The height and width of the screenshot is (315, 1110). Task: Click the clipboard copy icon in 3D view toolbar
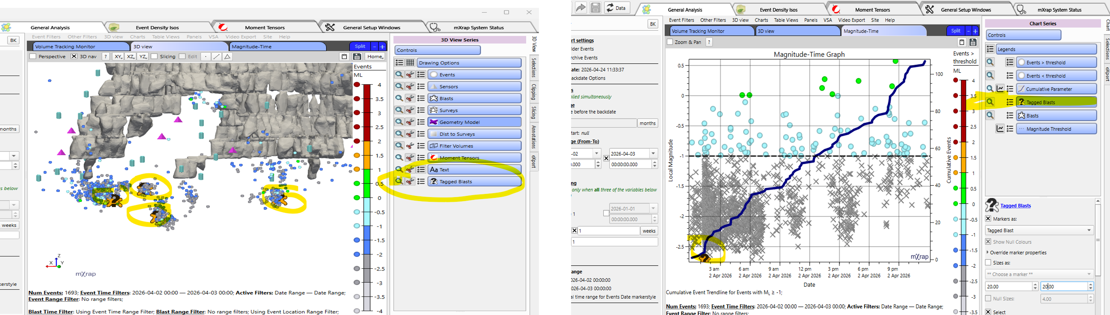coord(344,56)
